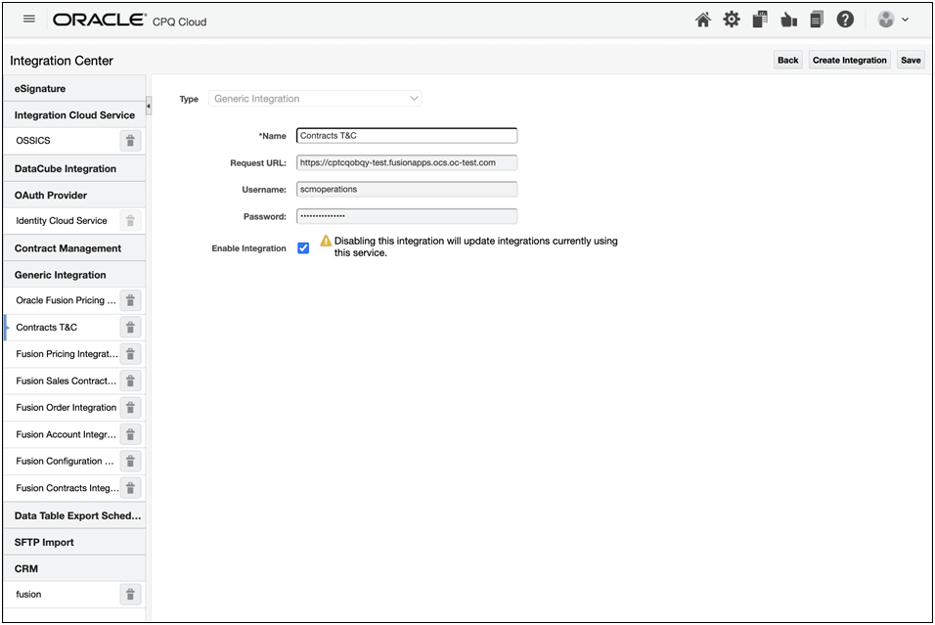935x625 pixels.
Task: Open the hamburger navigation menu
Action: coord(28,20)
